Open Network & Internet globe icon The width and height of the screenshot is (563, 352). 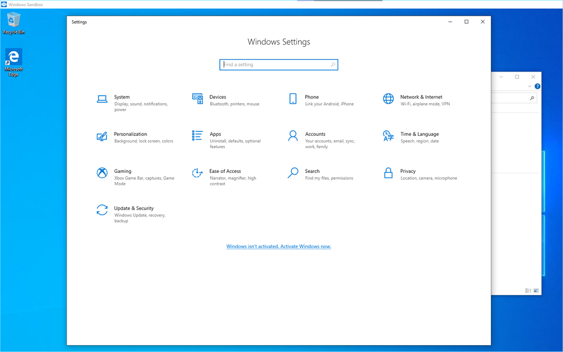tap(388, 99)
